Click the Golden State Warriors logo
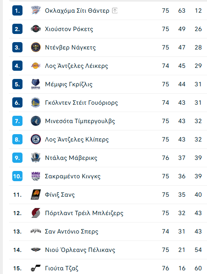Viewport: 207px width, 274px height. (36, 103)
